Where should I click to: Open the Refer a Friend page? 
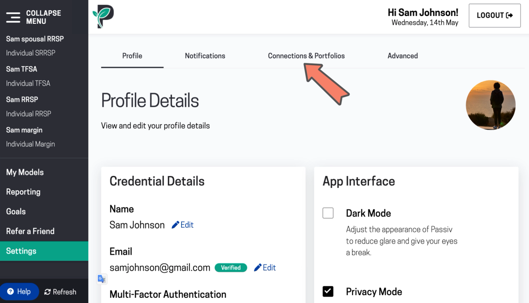pyautogui.click(x=30, y=231)
